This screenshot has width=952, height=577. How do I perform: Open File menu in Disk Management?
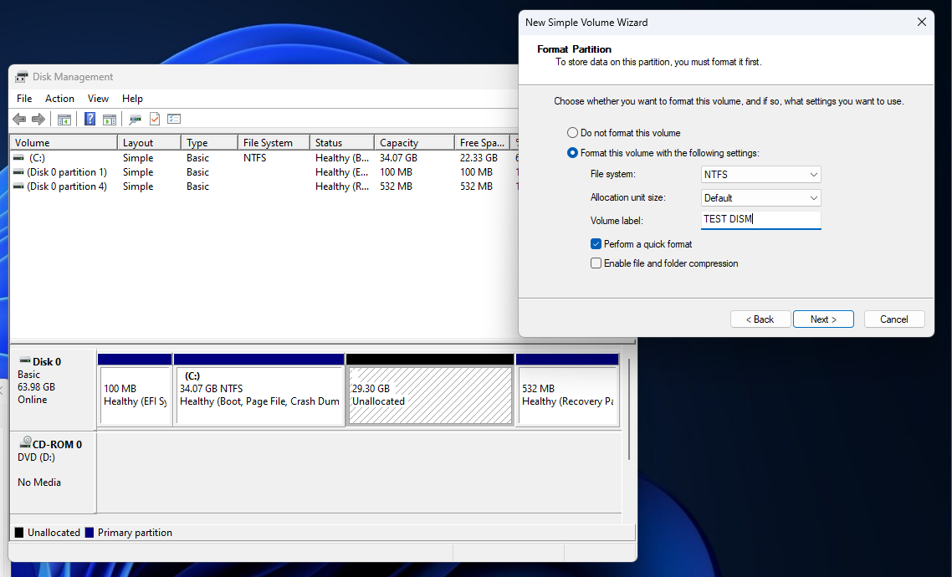[24, 99]
